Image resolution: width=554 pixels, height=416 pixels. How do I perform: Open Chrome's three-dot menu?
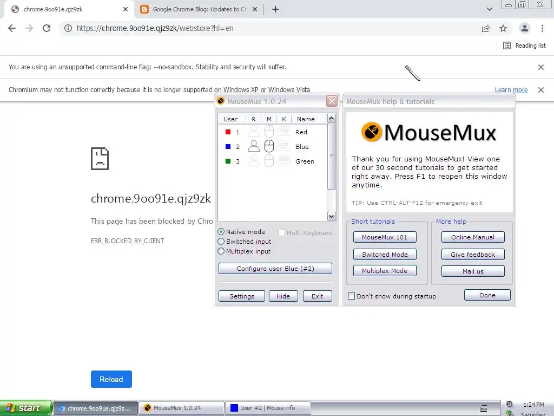(542, 28)
